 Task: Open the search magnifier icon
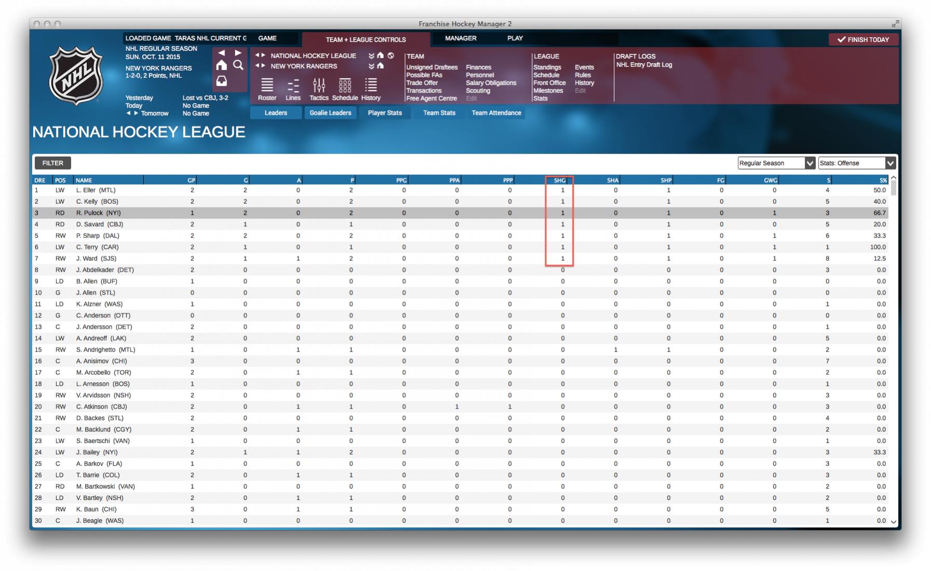click(x=238, y=65)
